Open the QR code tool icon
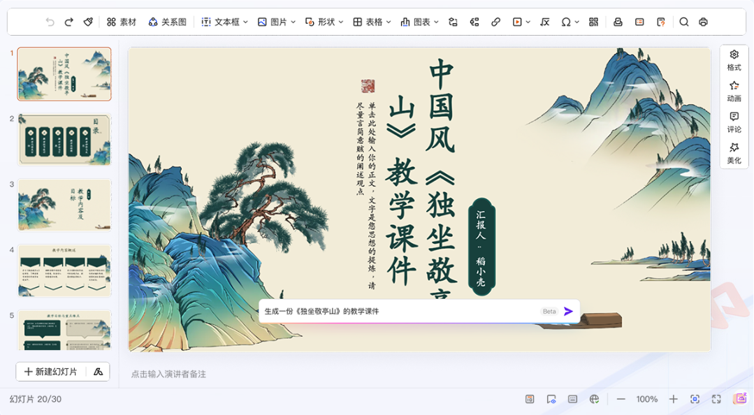The height and width of the screenshot is (415, 754). pos(593,22)
